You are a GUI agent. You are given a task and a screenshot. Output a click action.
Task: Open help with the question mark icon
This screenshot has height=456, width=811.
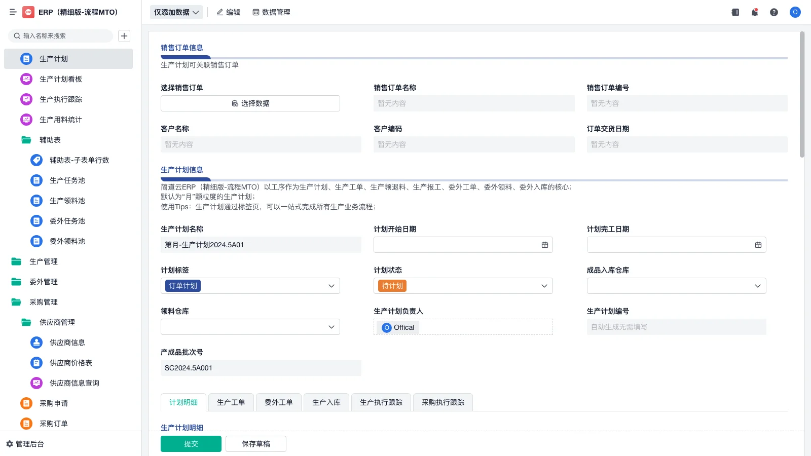pyautogui.click(x=774, y=12)
